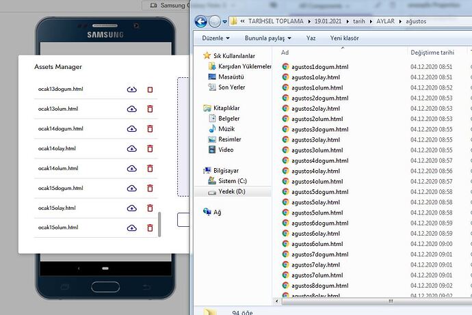Click the Assets Manager list scrollbar

[x=159, y=224]
